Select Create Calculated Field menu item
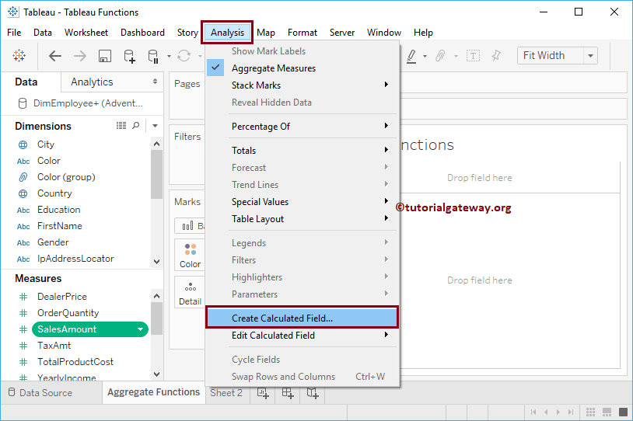 point(303,318)
